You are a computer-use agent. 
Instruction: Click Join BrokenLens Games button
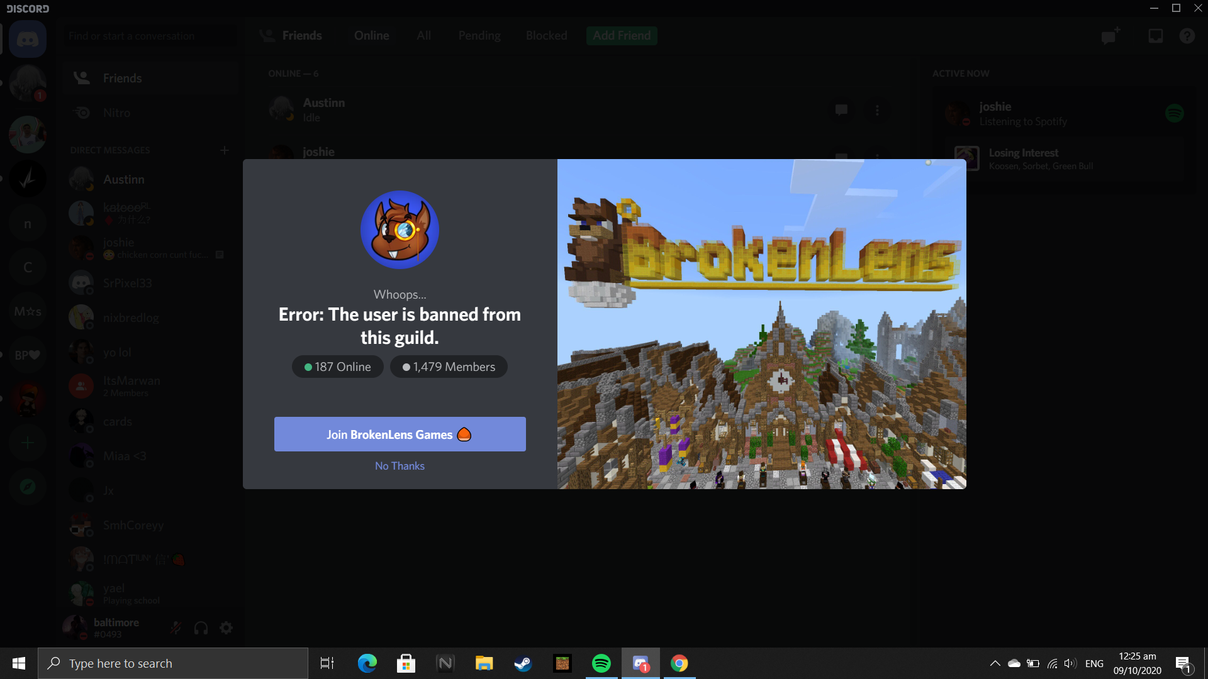click(x=400, y=434)
